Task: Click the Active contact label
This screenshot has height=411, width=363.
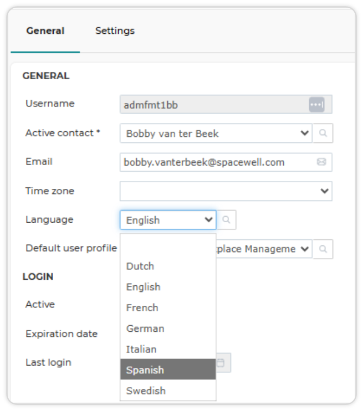Action: point(63,133)
